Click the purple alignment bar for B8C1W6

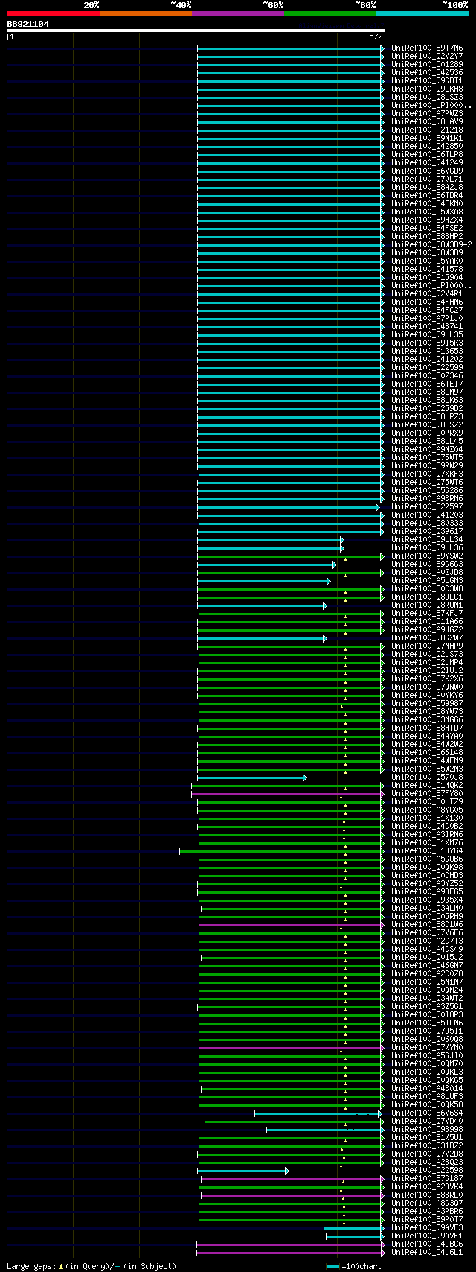pos(292,925)
